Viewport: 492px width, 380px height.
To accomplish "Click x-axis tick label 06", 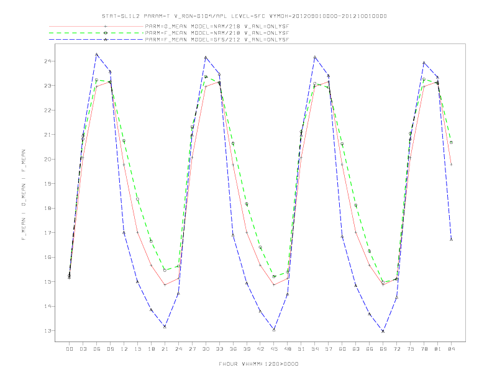I will tap(97, 349).
